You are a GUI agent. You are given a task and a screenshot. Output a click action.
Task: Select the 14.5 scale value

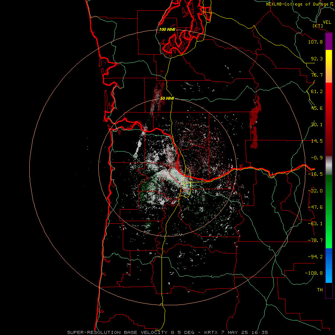pos(317,141)
